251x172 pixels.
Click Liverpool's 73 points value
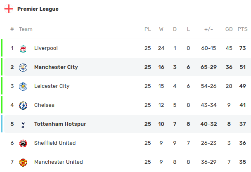(242, 48)
